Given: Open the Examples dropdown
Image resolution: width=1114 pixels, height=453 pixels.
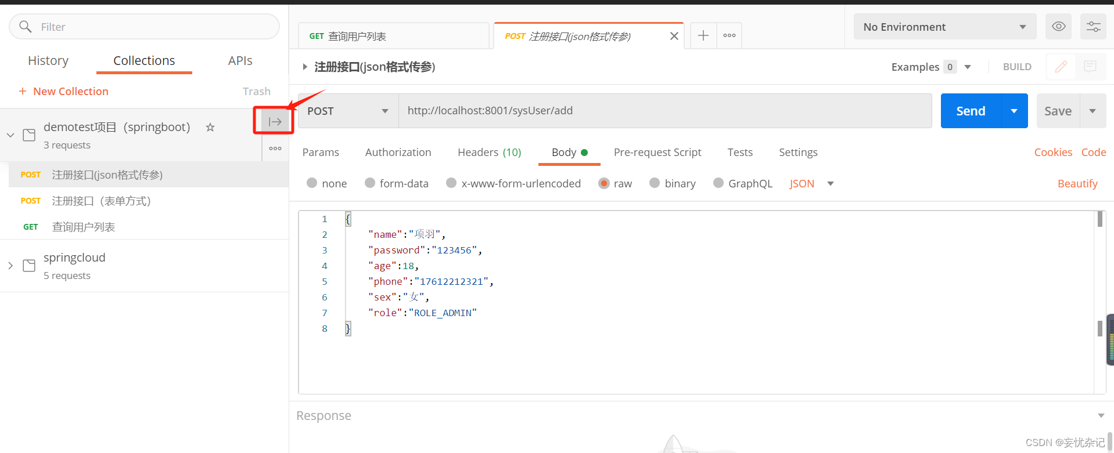Looking at the screenshot, I should click(932, 67).
